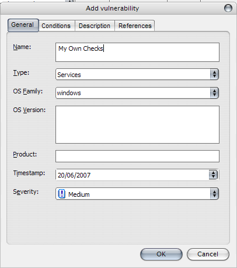Click the Medium severity combo box

coord(137,194)
